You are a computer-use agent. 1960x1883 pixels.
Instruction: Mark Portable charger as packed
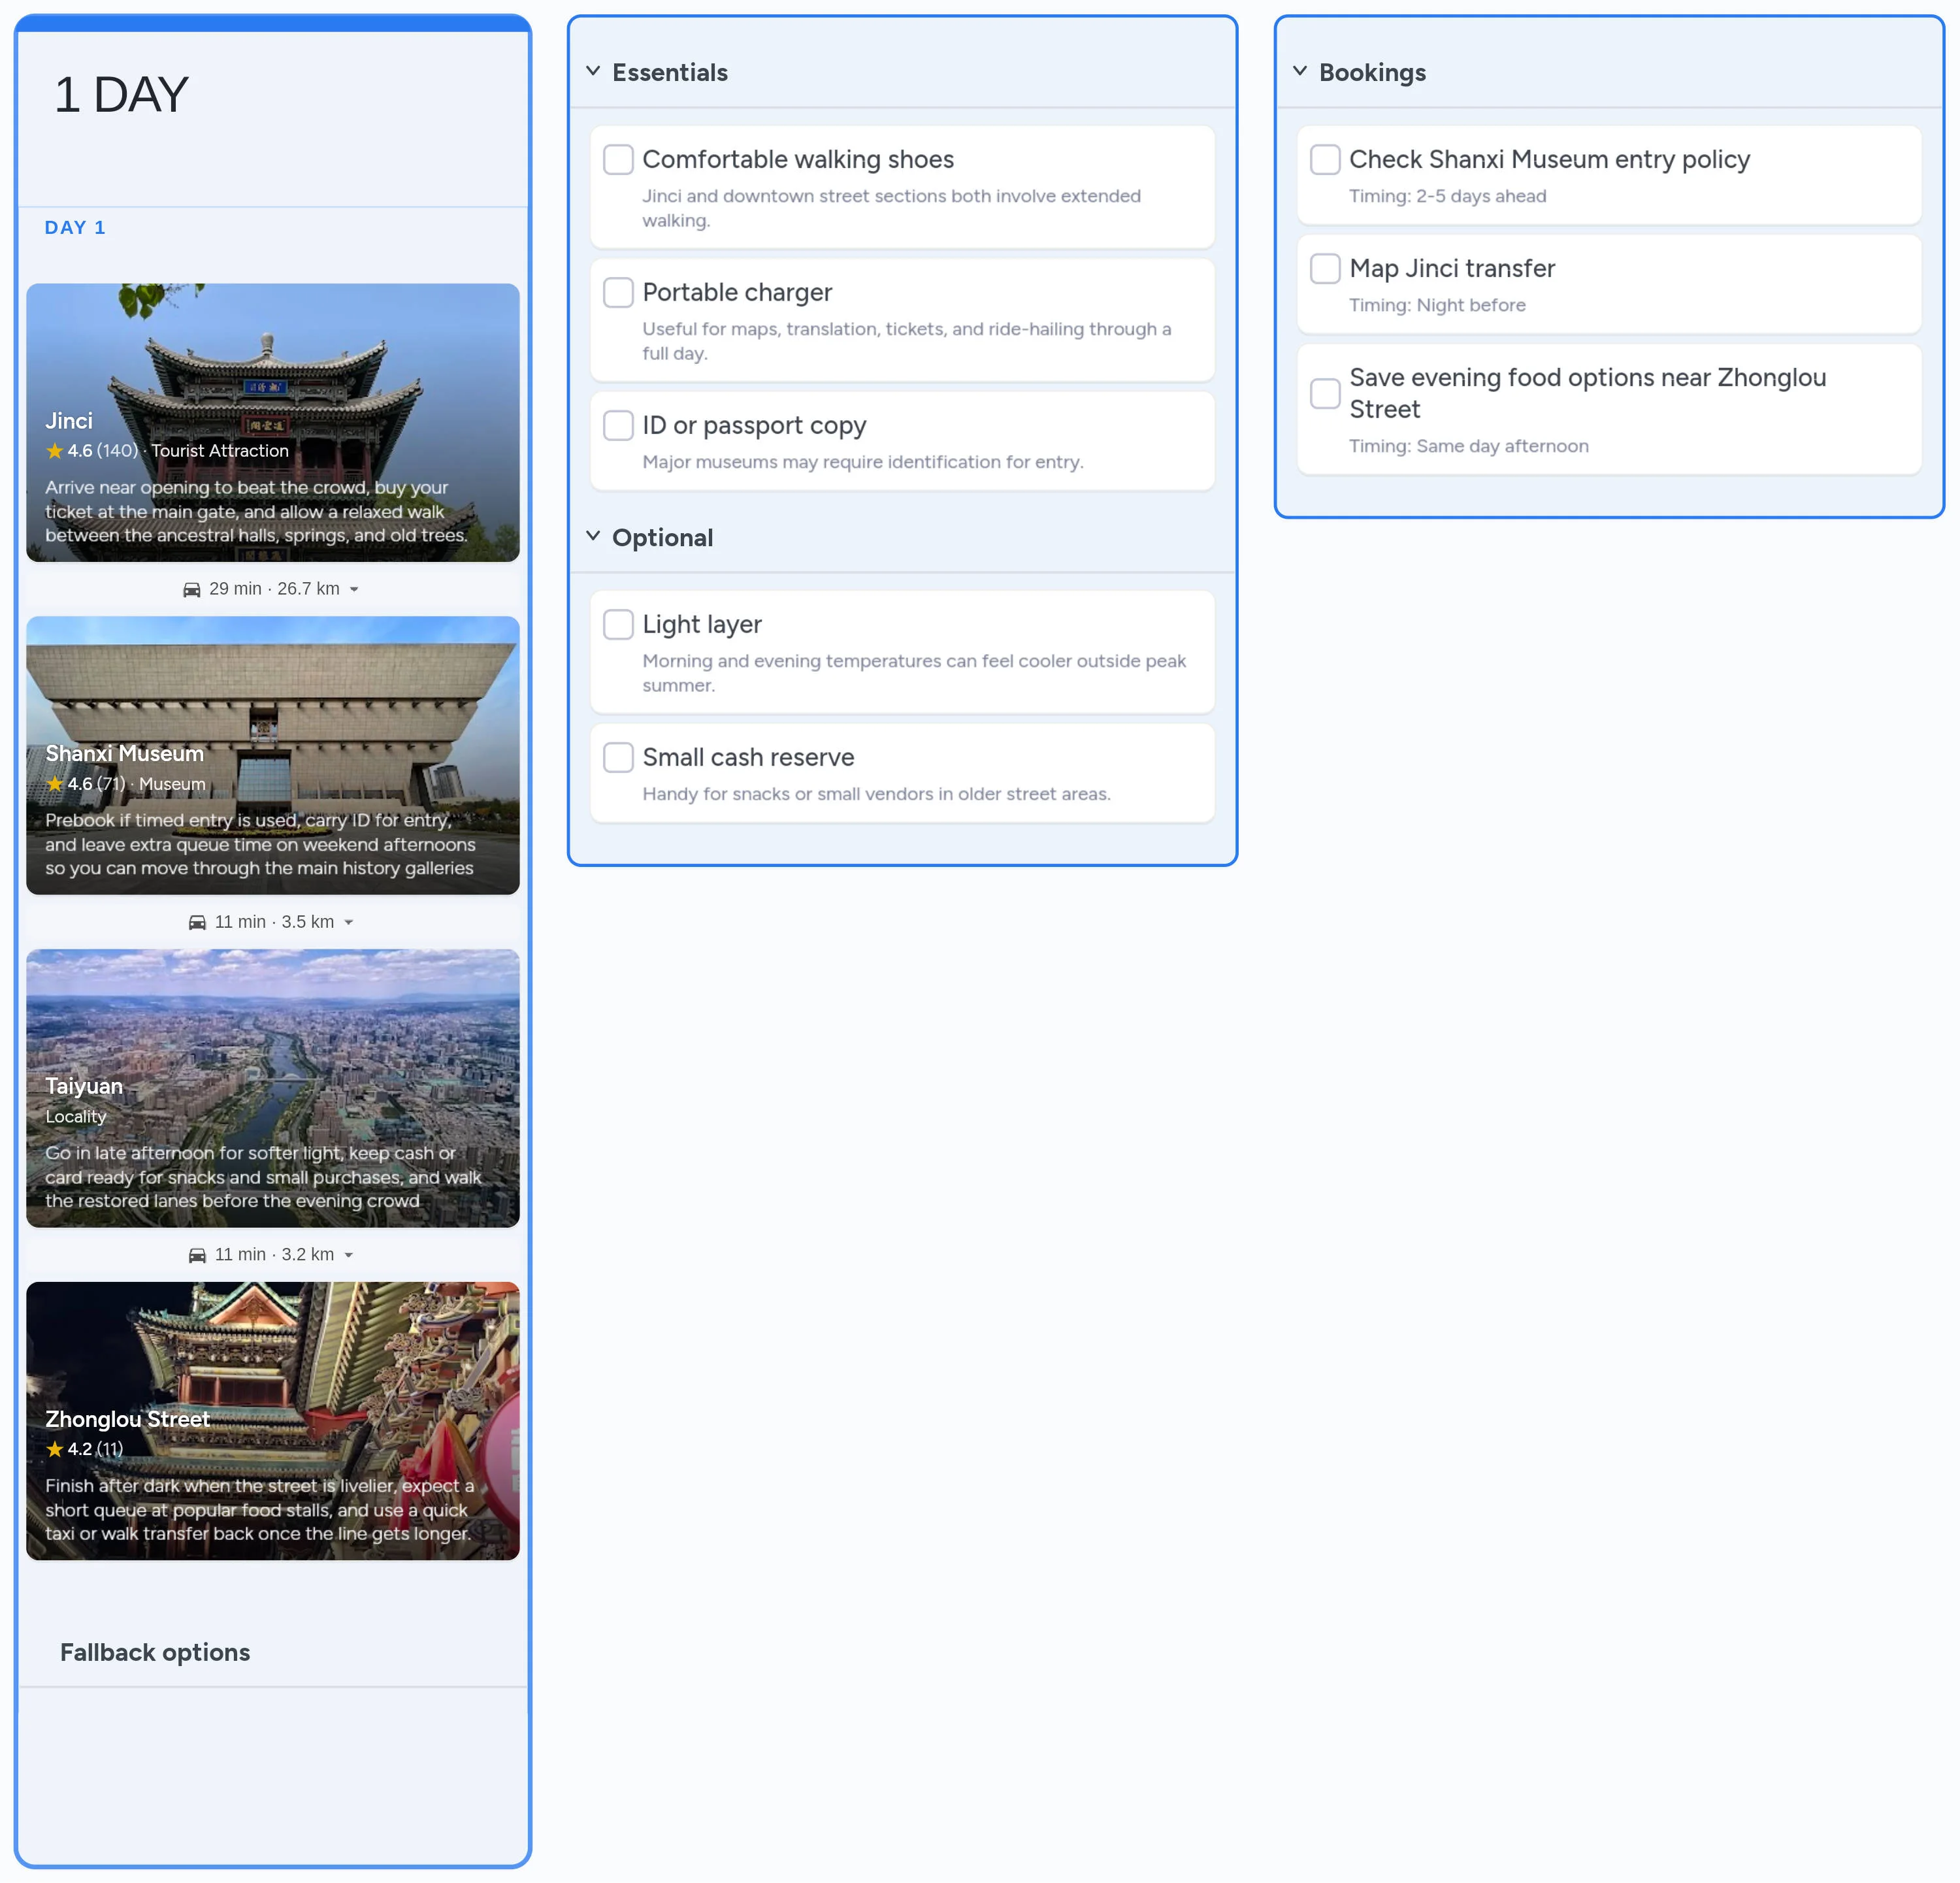[x=618, y=292]
